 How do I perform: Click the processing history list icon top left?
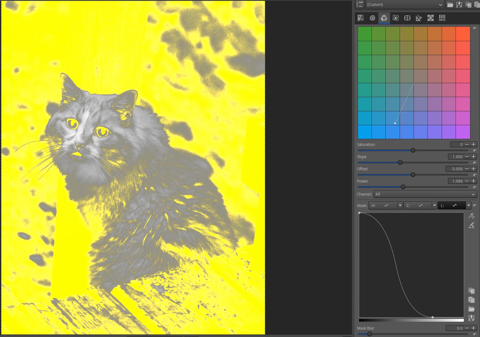point(359,5)
